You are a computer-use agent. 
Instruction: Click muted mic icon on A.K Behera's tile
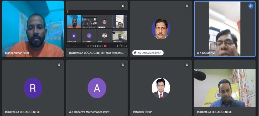[x=123, y=65]
